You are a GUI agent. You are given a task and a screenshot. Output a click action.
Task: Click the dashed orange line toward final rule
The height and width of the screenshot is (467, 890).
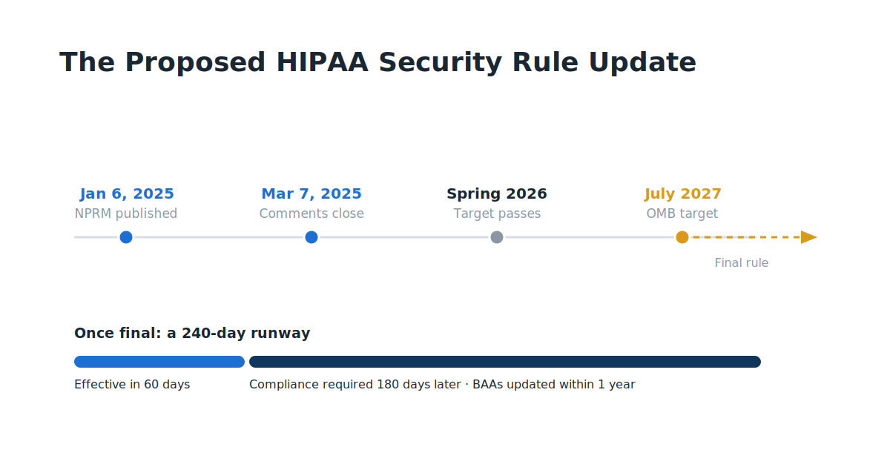click(746, 237)
